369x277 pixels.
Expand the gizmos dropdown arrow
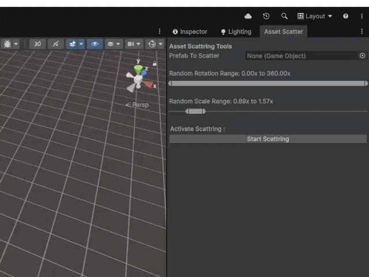[161, 44]
